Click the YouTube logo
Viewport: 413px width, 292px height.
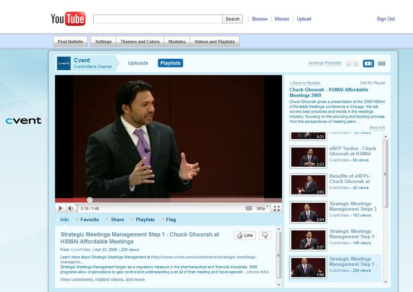point(68,18)
